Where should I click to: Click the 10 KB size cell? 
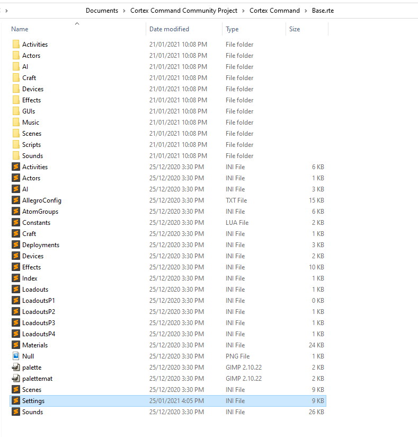(316, 267)
